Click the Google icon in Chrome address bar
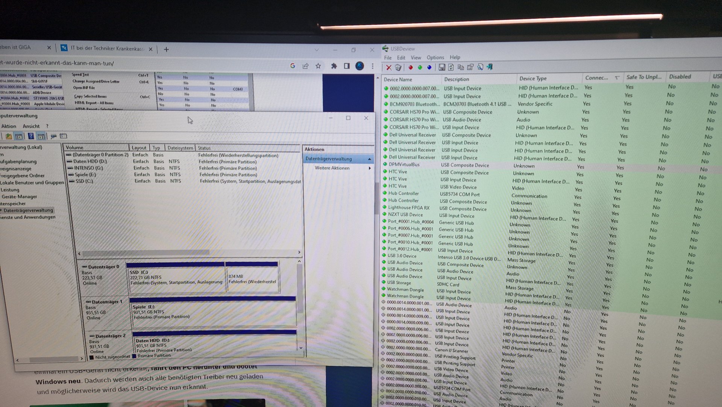 [293, 66]
